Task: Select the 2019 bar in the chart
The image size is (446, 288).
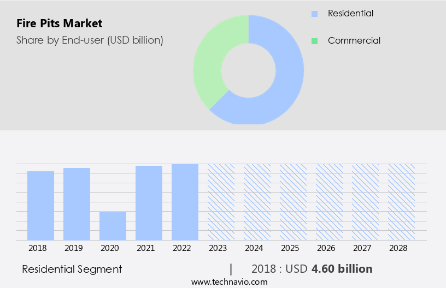Action: 77,204
